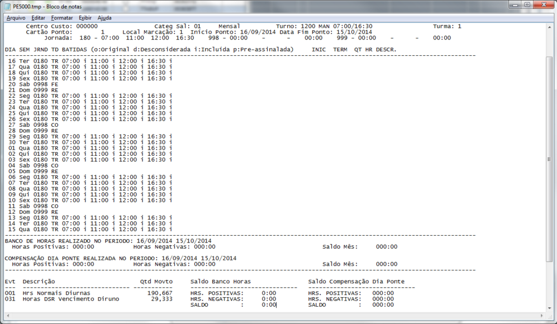This screenshot has width=557, height=324.
Task: Click 'Turno: 1200 MAN 07:00/16:30' text
Action: click(x=324, y=26)
